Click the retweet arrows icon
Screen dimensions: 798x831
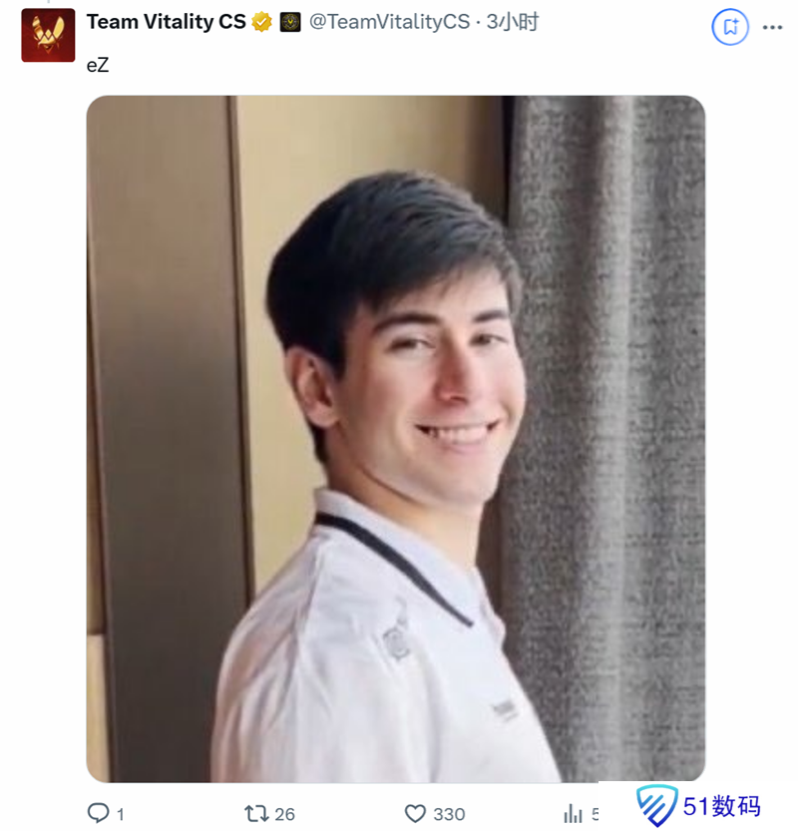[256, 813]
